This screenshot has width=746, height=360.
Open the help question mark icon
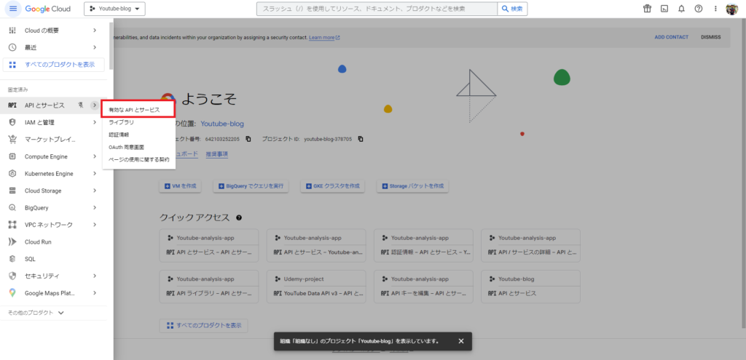[x=699, y=9]
